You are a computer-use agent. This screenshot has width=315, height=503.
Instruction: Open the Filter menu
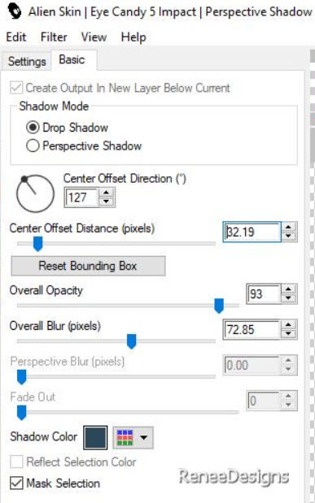(x=54, y=37)
